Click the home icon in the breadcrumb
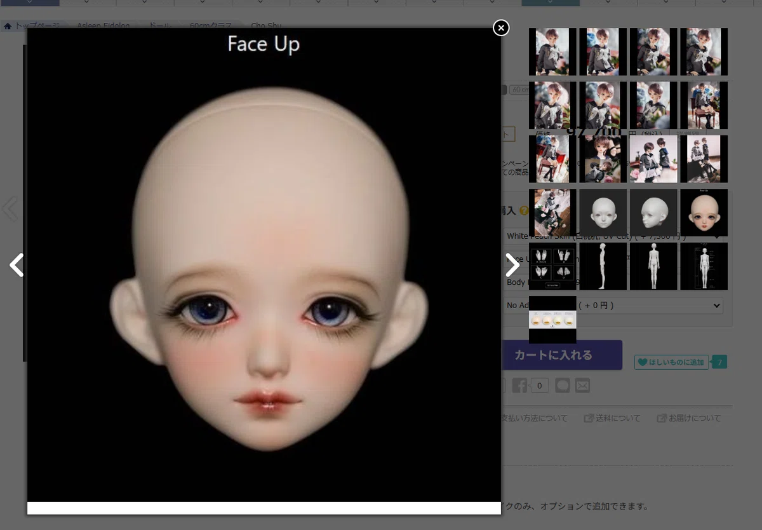The image size is (762, 530). 8,26
